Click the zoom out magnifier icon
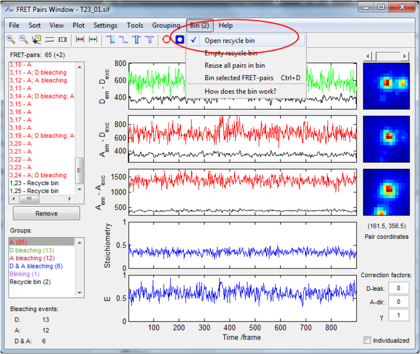Image resolution: width=420 pixels, height=354 pixels. coord(24,40)
